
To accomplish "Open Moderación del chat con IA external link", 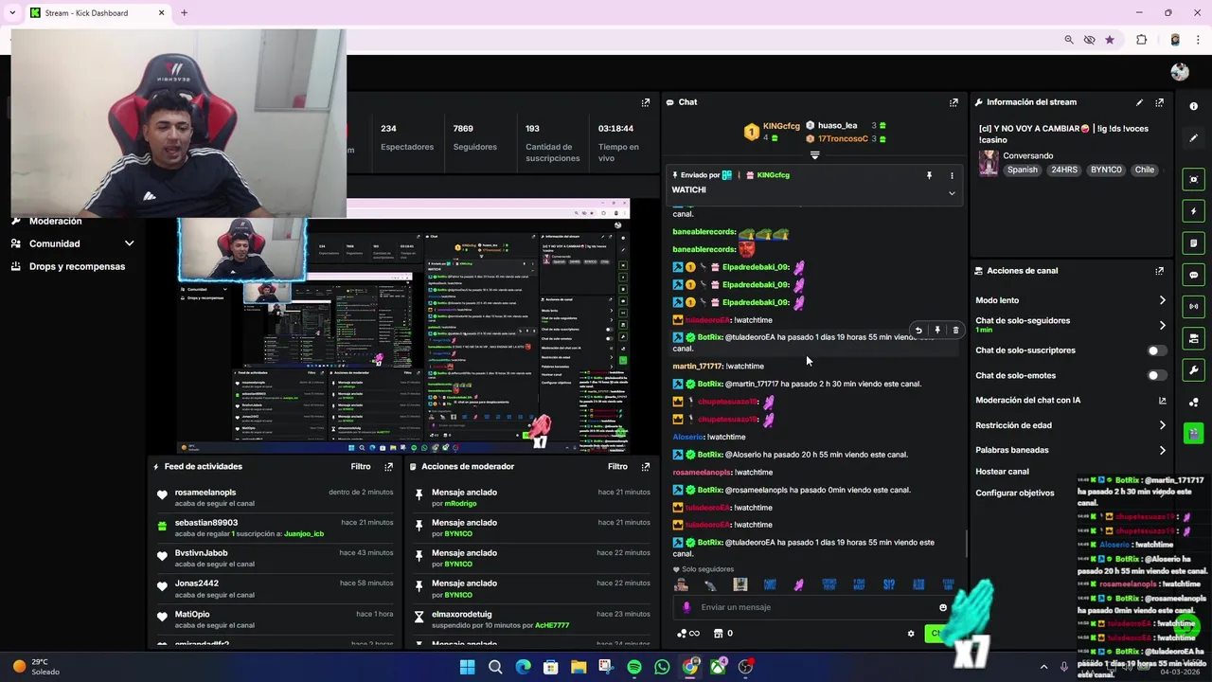I will pyautogui.click(x=1162, y=401).
